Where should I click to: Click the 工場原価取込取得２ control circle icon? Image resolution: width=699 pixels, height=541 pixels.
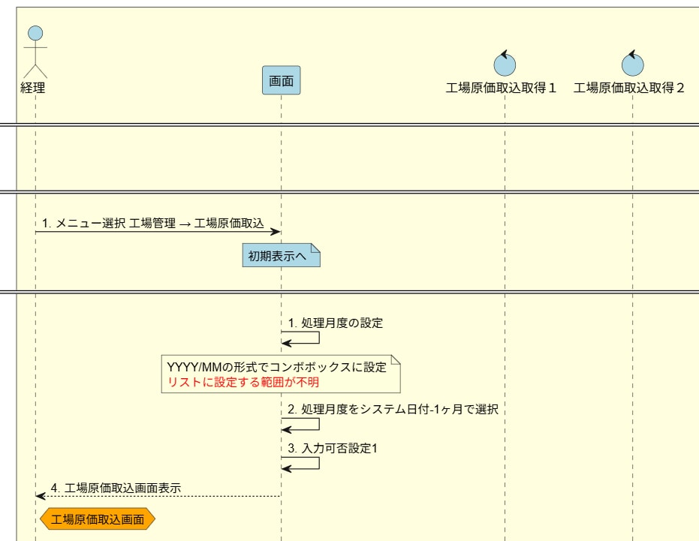(x=633, y=63)
